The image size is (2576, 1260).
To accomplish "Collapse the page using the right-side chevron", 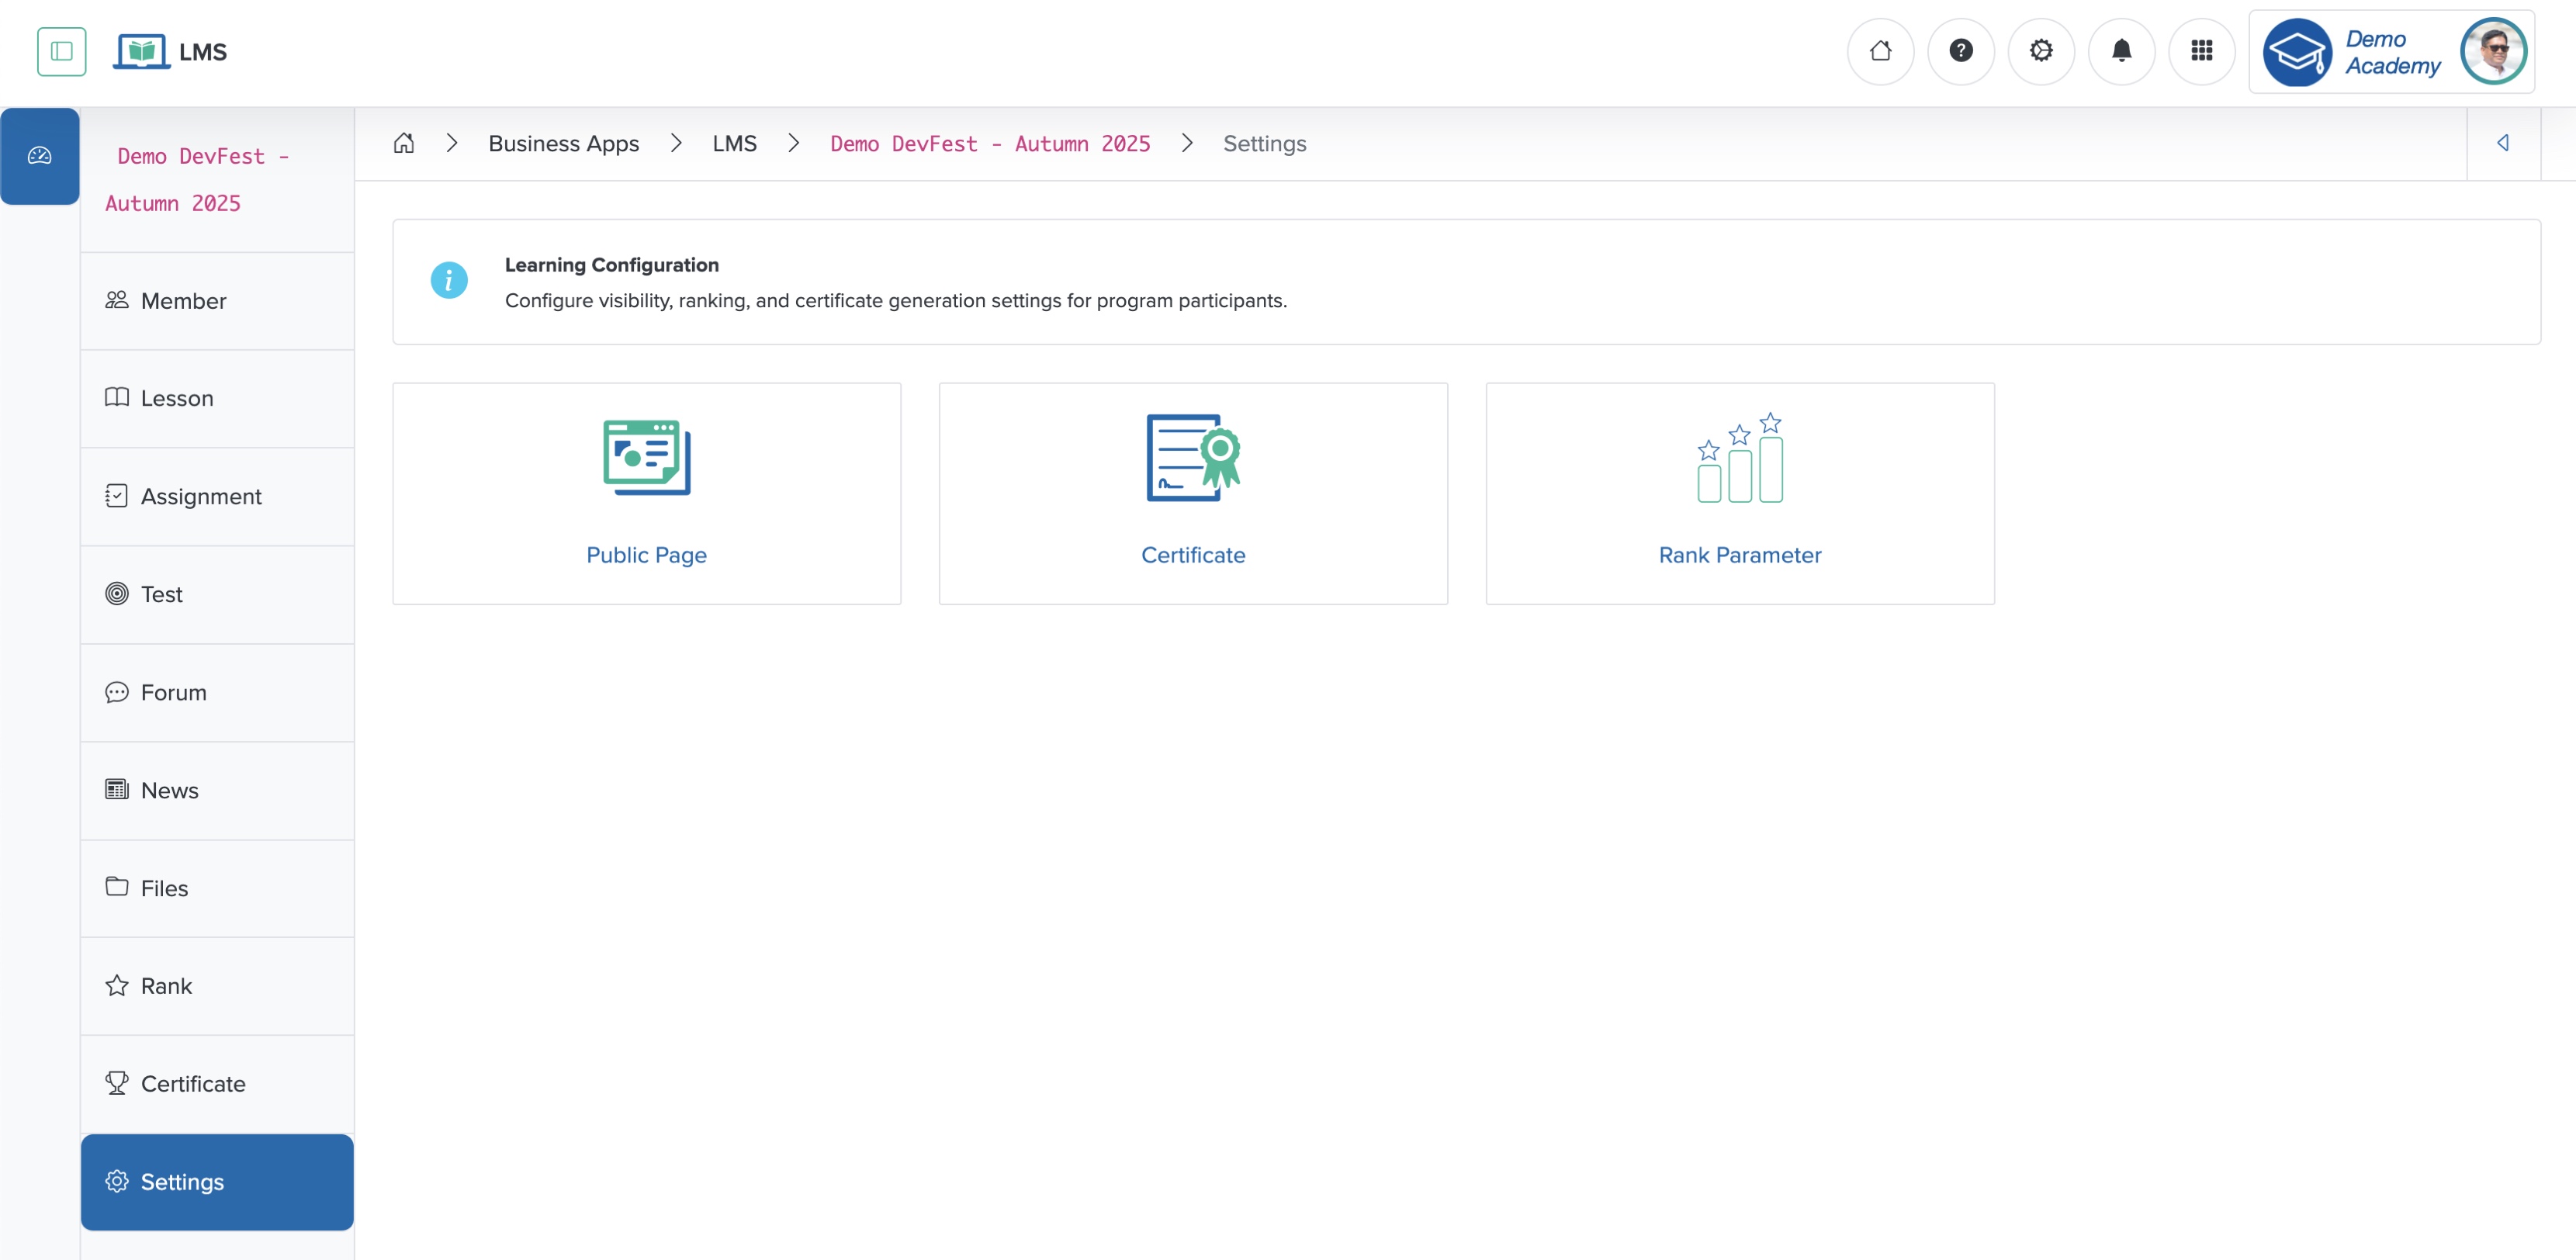I will [x=2505, y=143].
